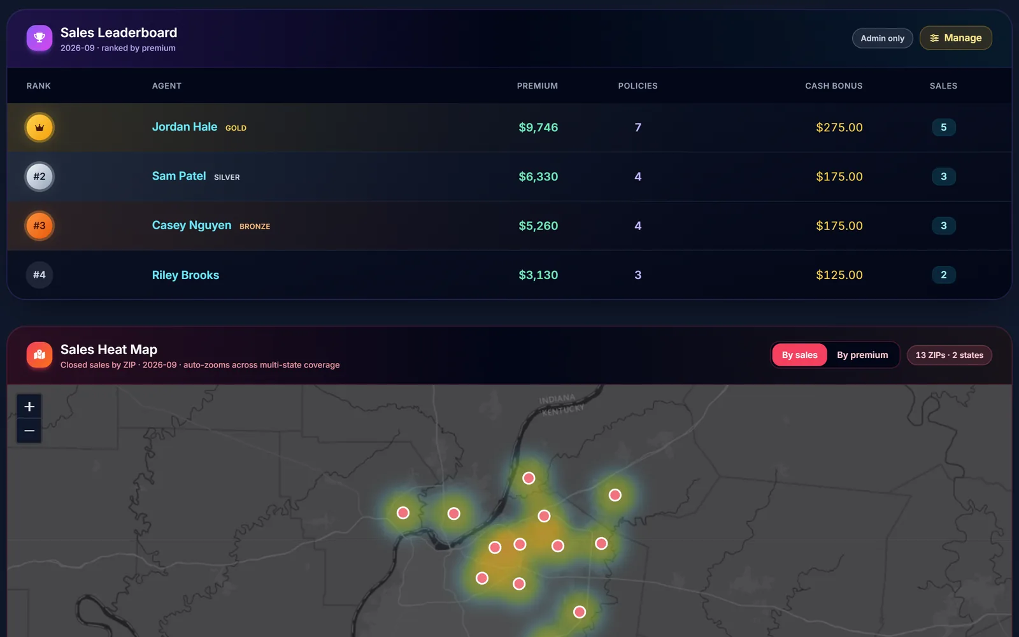Click the GOLD tier label
The image size is (1019, 637).
coord(236,128)
